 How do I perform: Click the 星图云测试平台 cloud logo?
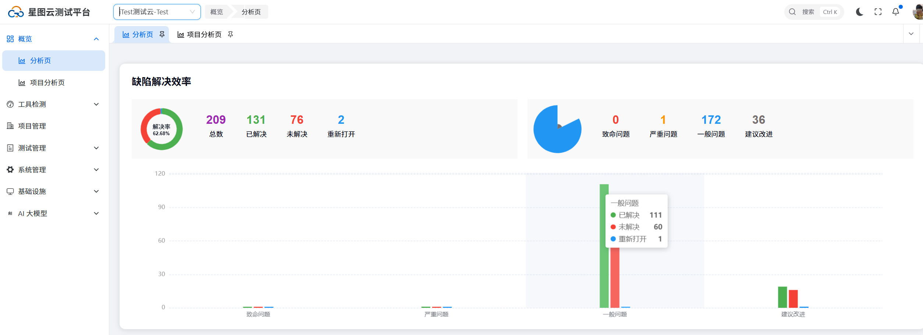tap(16, 12)
